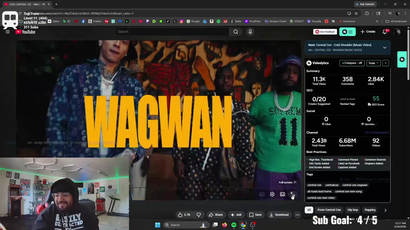Dislike the WAGWAN video
This screenshot has width=410, height=230.
tap(199, 215)
